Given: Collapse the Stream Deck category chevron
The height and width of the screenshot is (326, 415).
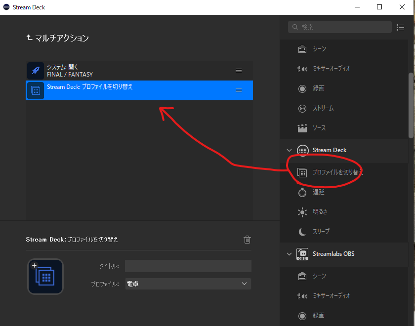Looking at the screenshot, I should point(289,150).
